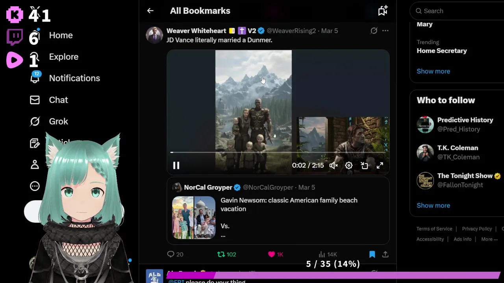This screenshot has height=283, width=504.
Task: View post analytics showing 14K
Action: tap(328, 254)
